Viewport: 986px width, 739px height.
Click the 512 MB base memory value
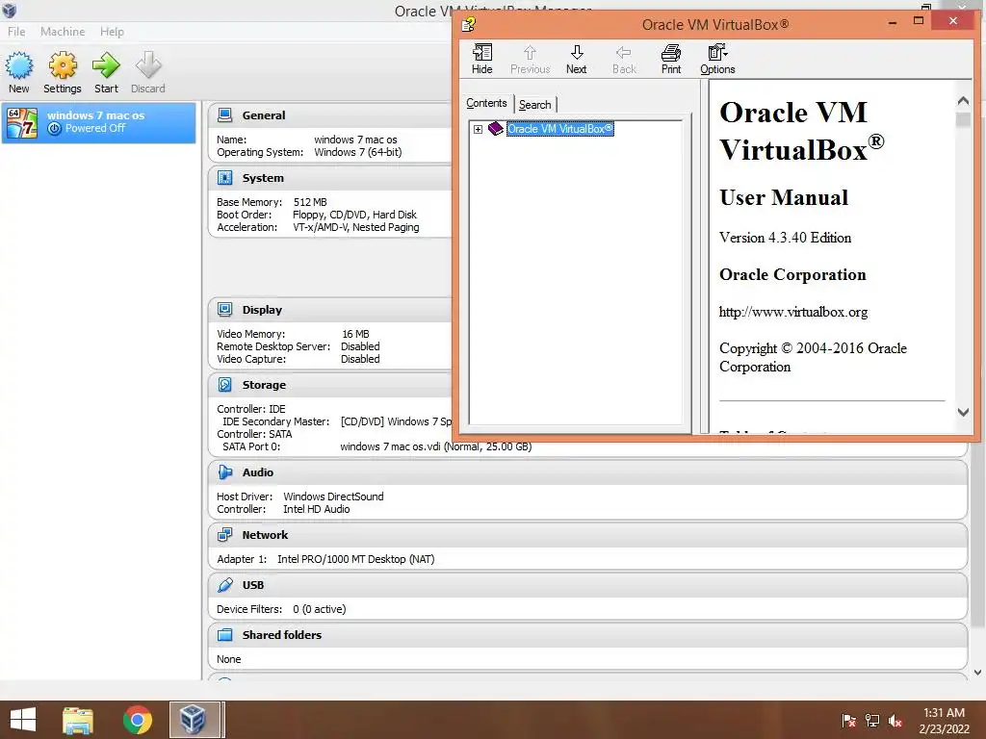[310, 202]
